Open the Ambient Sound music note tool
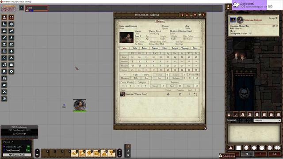The image size is (283, 159). tap(4, 65)
